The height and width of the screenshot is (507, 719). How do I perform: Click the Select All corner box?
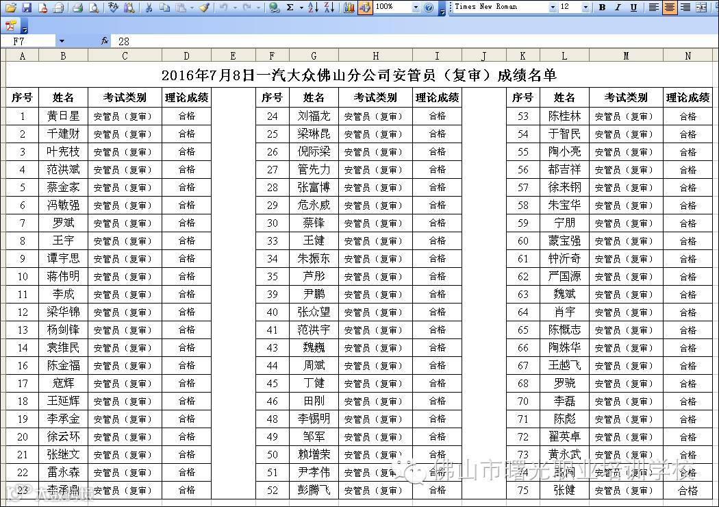pos(3,56)
